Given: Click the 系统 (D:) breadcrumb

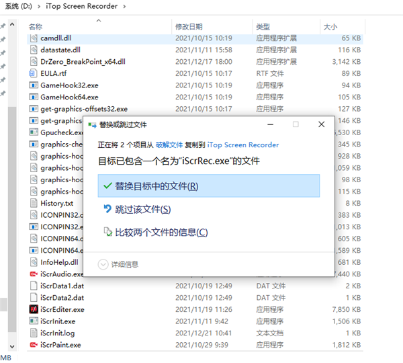Looking at the screenshot, I should click(x=19, y=6).
